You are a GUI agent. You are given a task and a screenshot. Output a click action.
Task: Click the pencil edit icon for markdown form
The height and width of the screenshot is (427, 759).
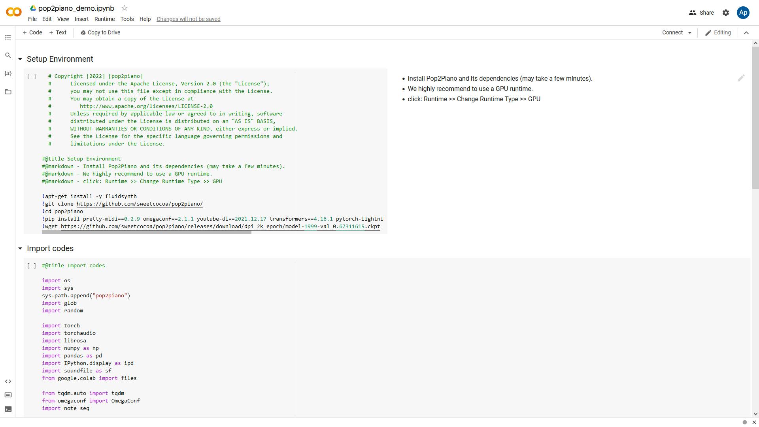741,78
